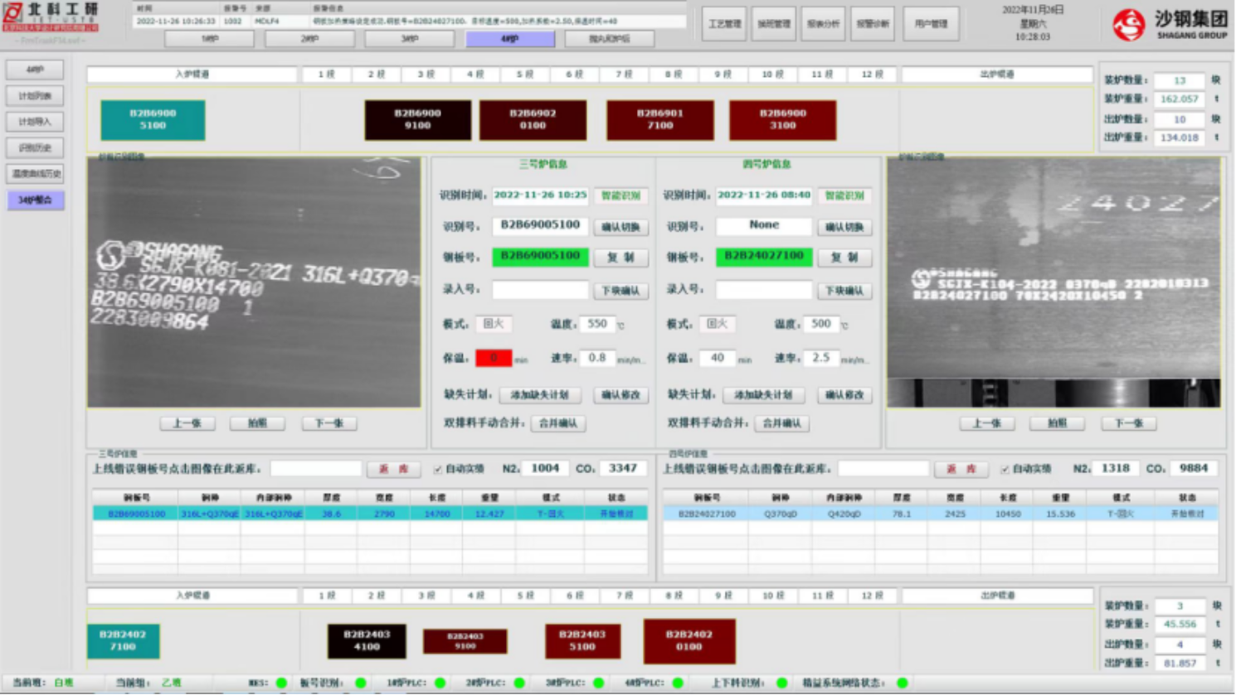Click 添加缺失计划 in furnace three panel
The width and height of the screenshot is (1236, 695).
[x=539, y=395]
